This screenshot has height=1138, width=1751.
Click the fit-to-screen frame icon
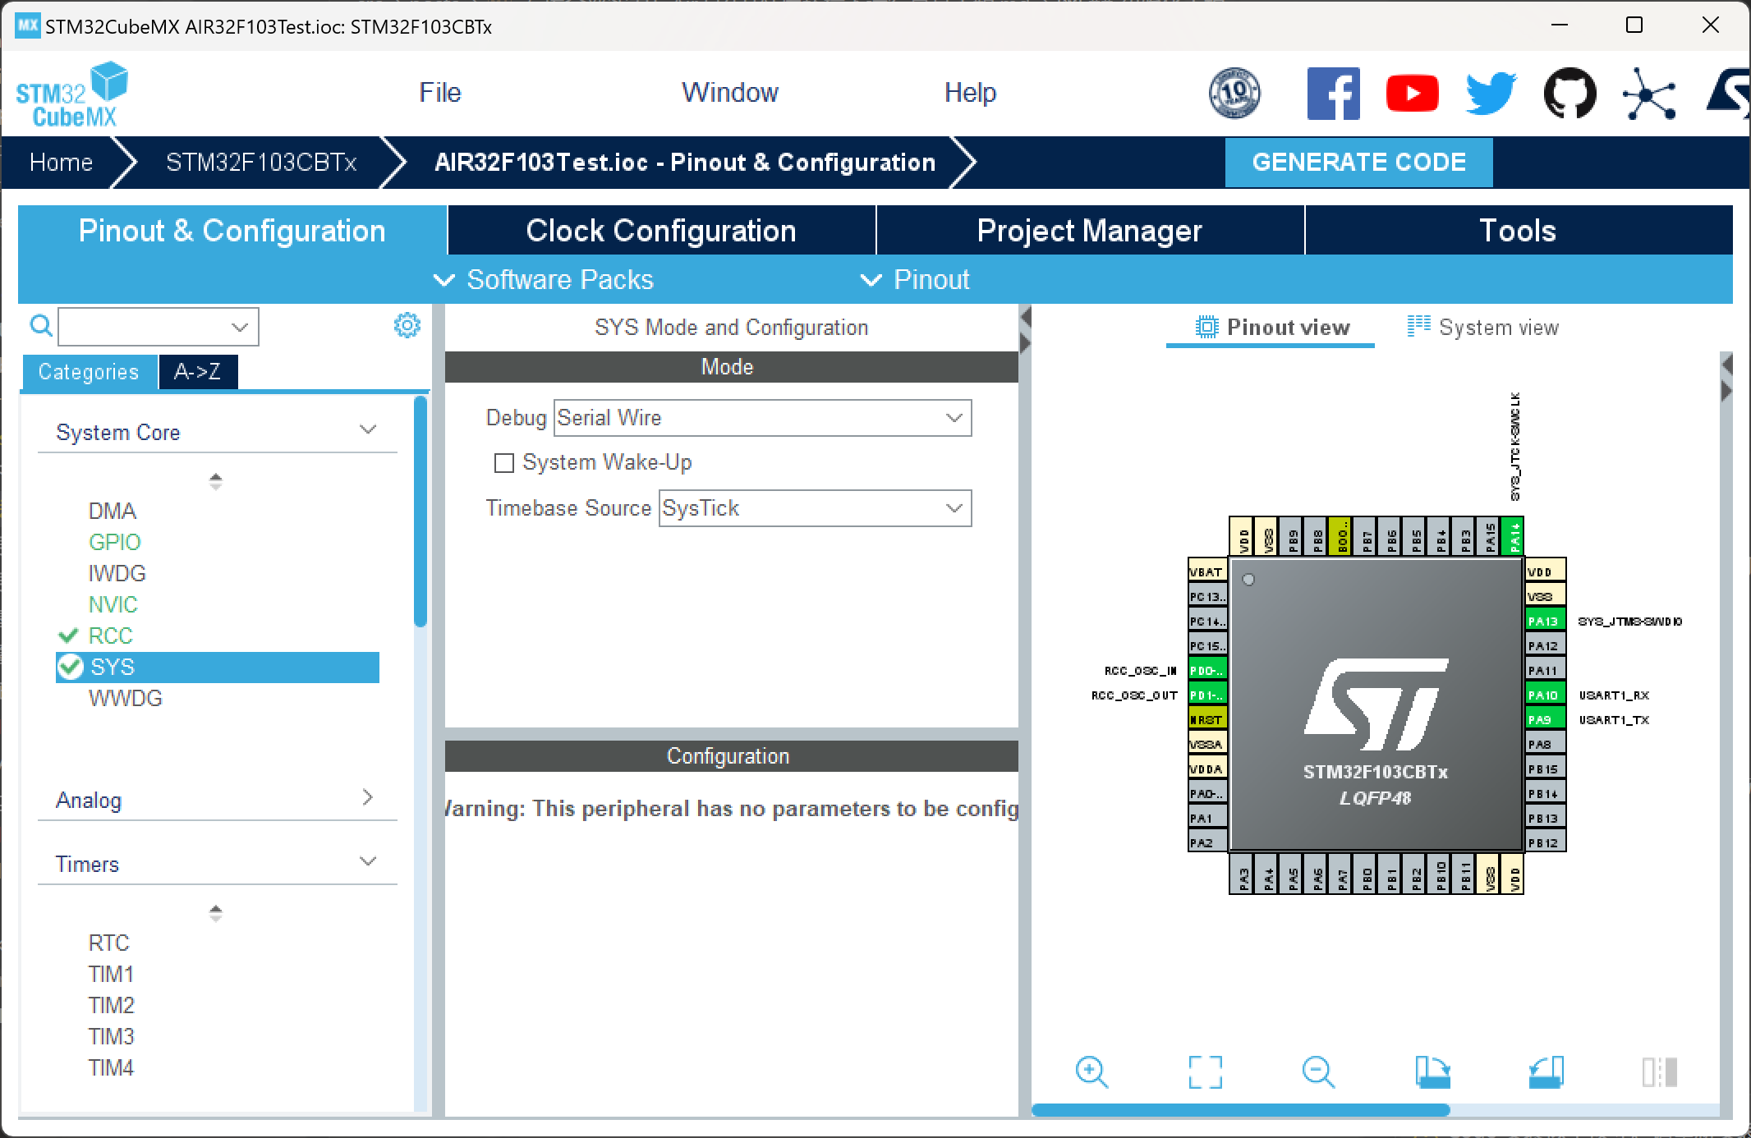1205,1072
